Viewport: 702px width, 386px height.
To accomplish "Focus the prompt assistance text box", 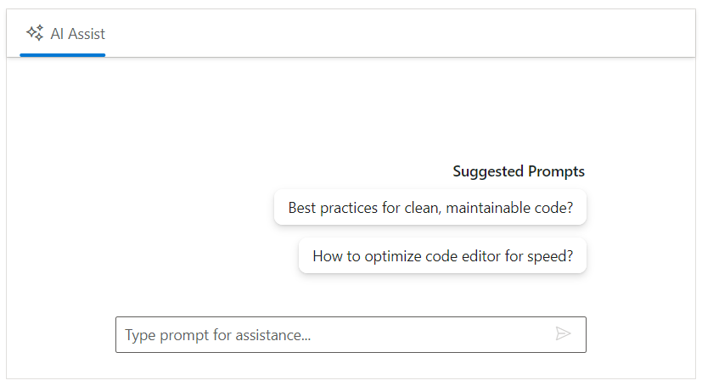I will tap(331, 334).
